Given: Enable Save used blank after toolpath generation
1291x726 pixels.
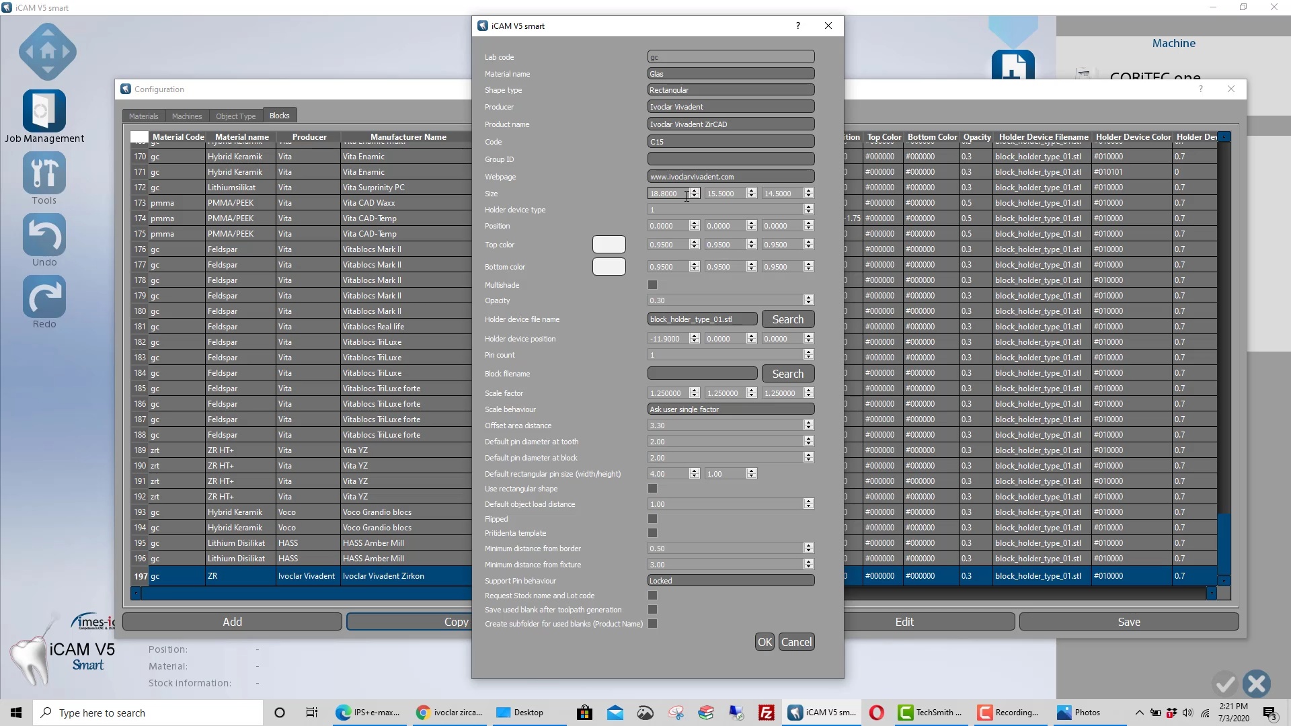Looking at the screenshot, I should (x=652, y=610).
